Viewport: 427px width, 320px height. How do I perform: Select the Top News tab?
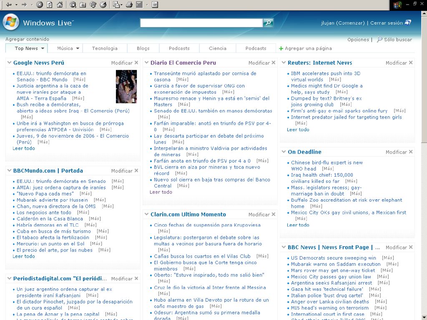[26, 48]
